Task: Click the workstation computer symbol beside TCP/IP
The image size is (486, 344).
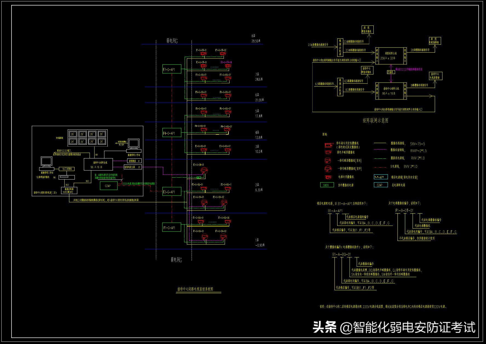Action: tap(134, 146)
